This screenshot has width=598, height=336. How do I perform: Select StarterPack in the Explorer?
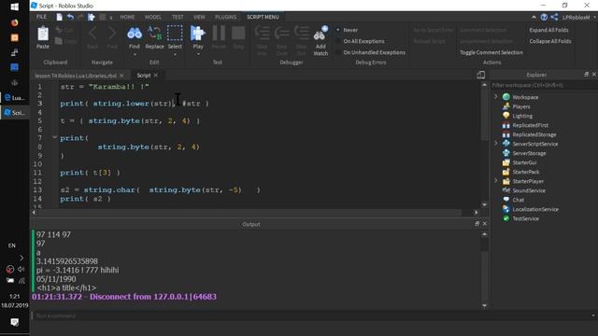[x=525, y=172]
